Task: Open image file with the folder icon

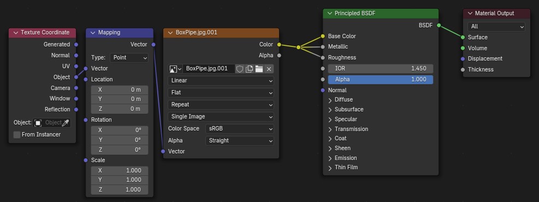Action: pyautogui.click(x=259, y=69)
